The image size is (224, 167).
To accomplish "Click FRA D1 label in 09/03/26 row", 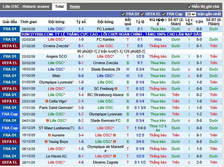I will point(10,29).
